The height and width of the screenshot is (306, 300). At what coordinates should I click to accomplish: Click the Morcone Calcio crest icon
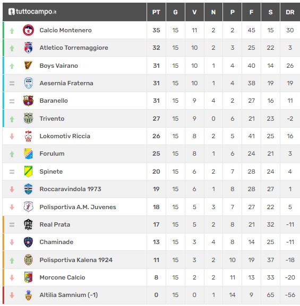[28, 277]
